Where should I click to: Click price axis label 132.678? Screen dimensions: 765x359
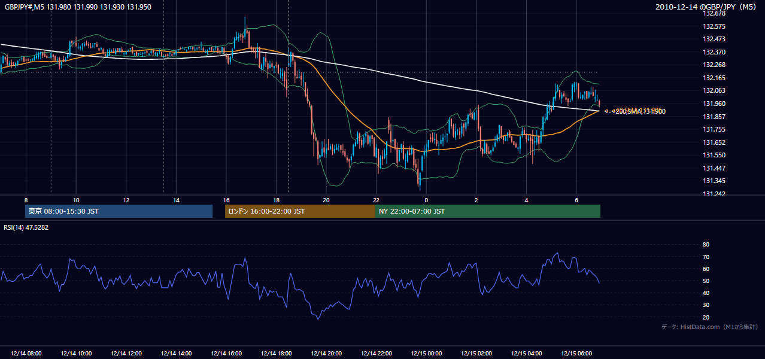click(x=713, y=13)
